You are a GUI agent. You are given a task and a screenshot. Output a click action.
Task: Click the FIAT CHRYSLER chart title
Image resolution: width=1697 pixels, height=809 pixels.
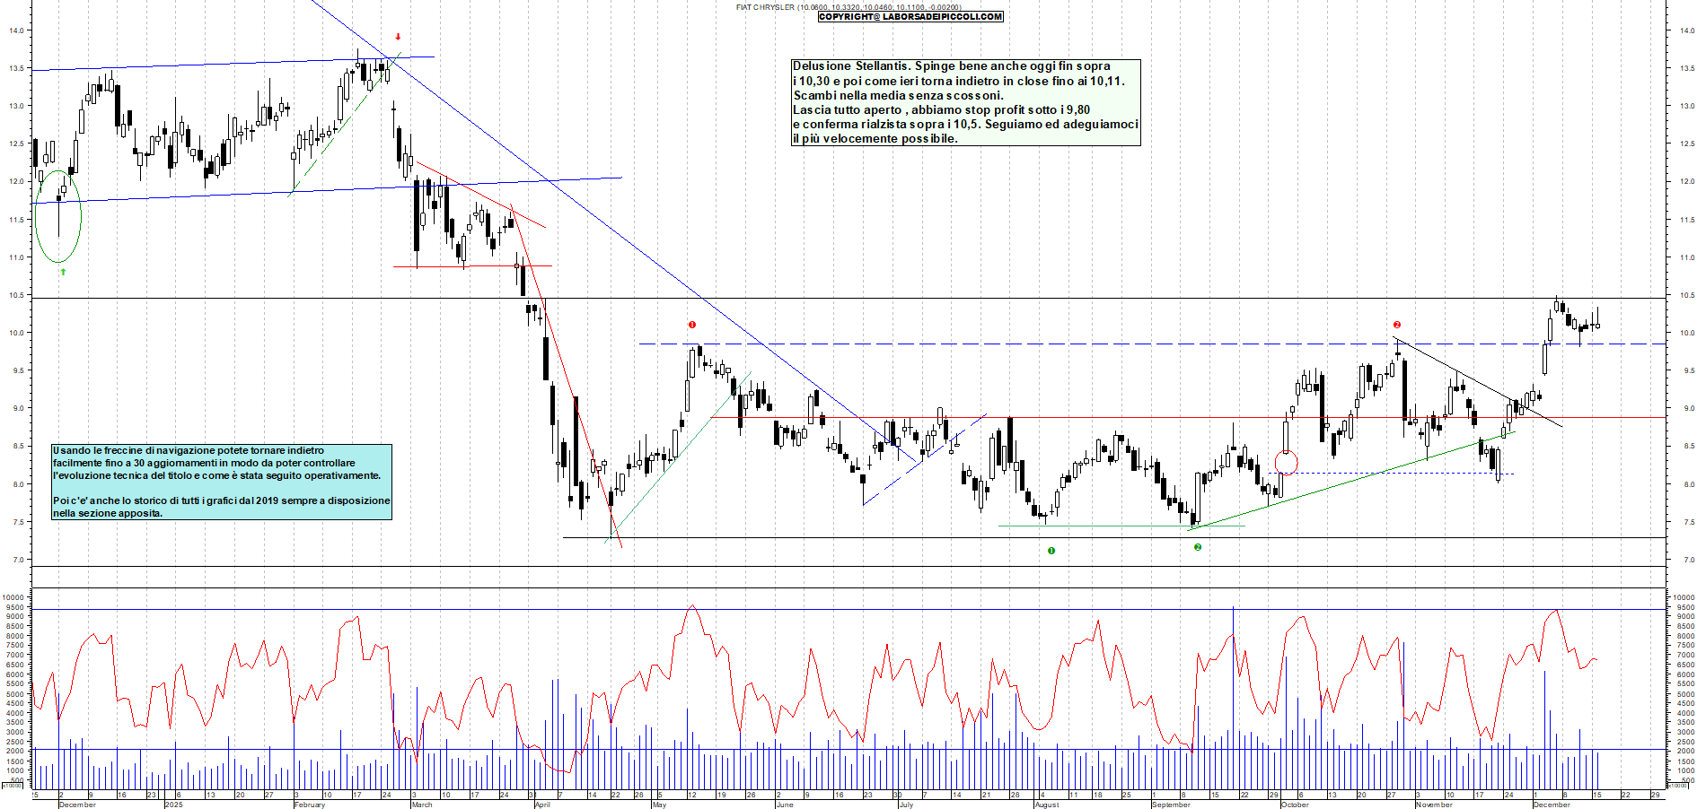765,7
